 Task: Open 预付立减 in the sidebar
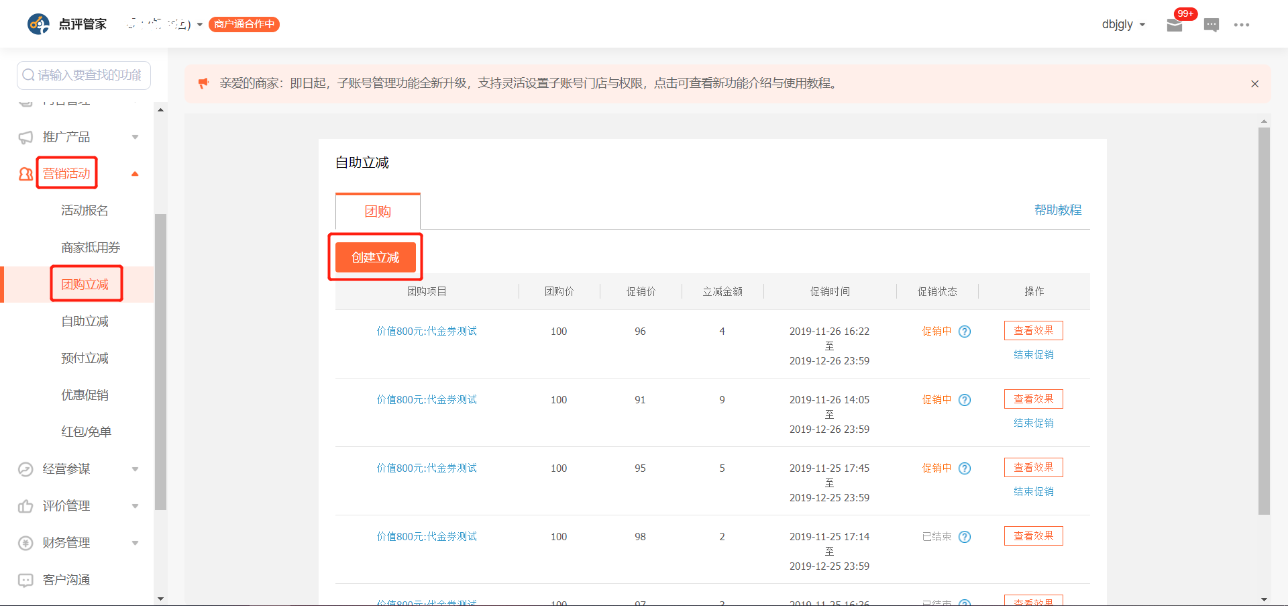coord(85,358)
